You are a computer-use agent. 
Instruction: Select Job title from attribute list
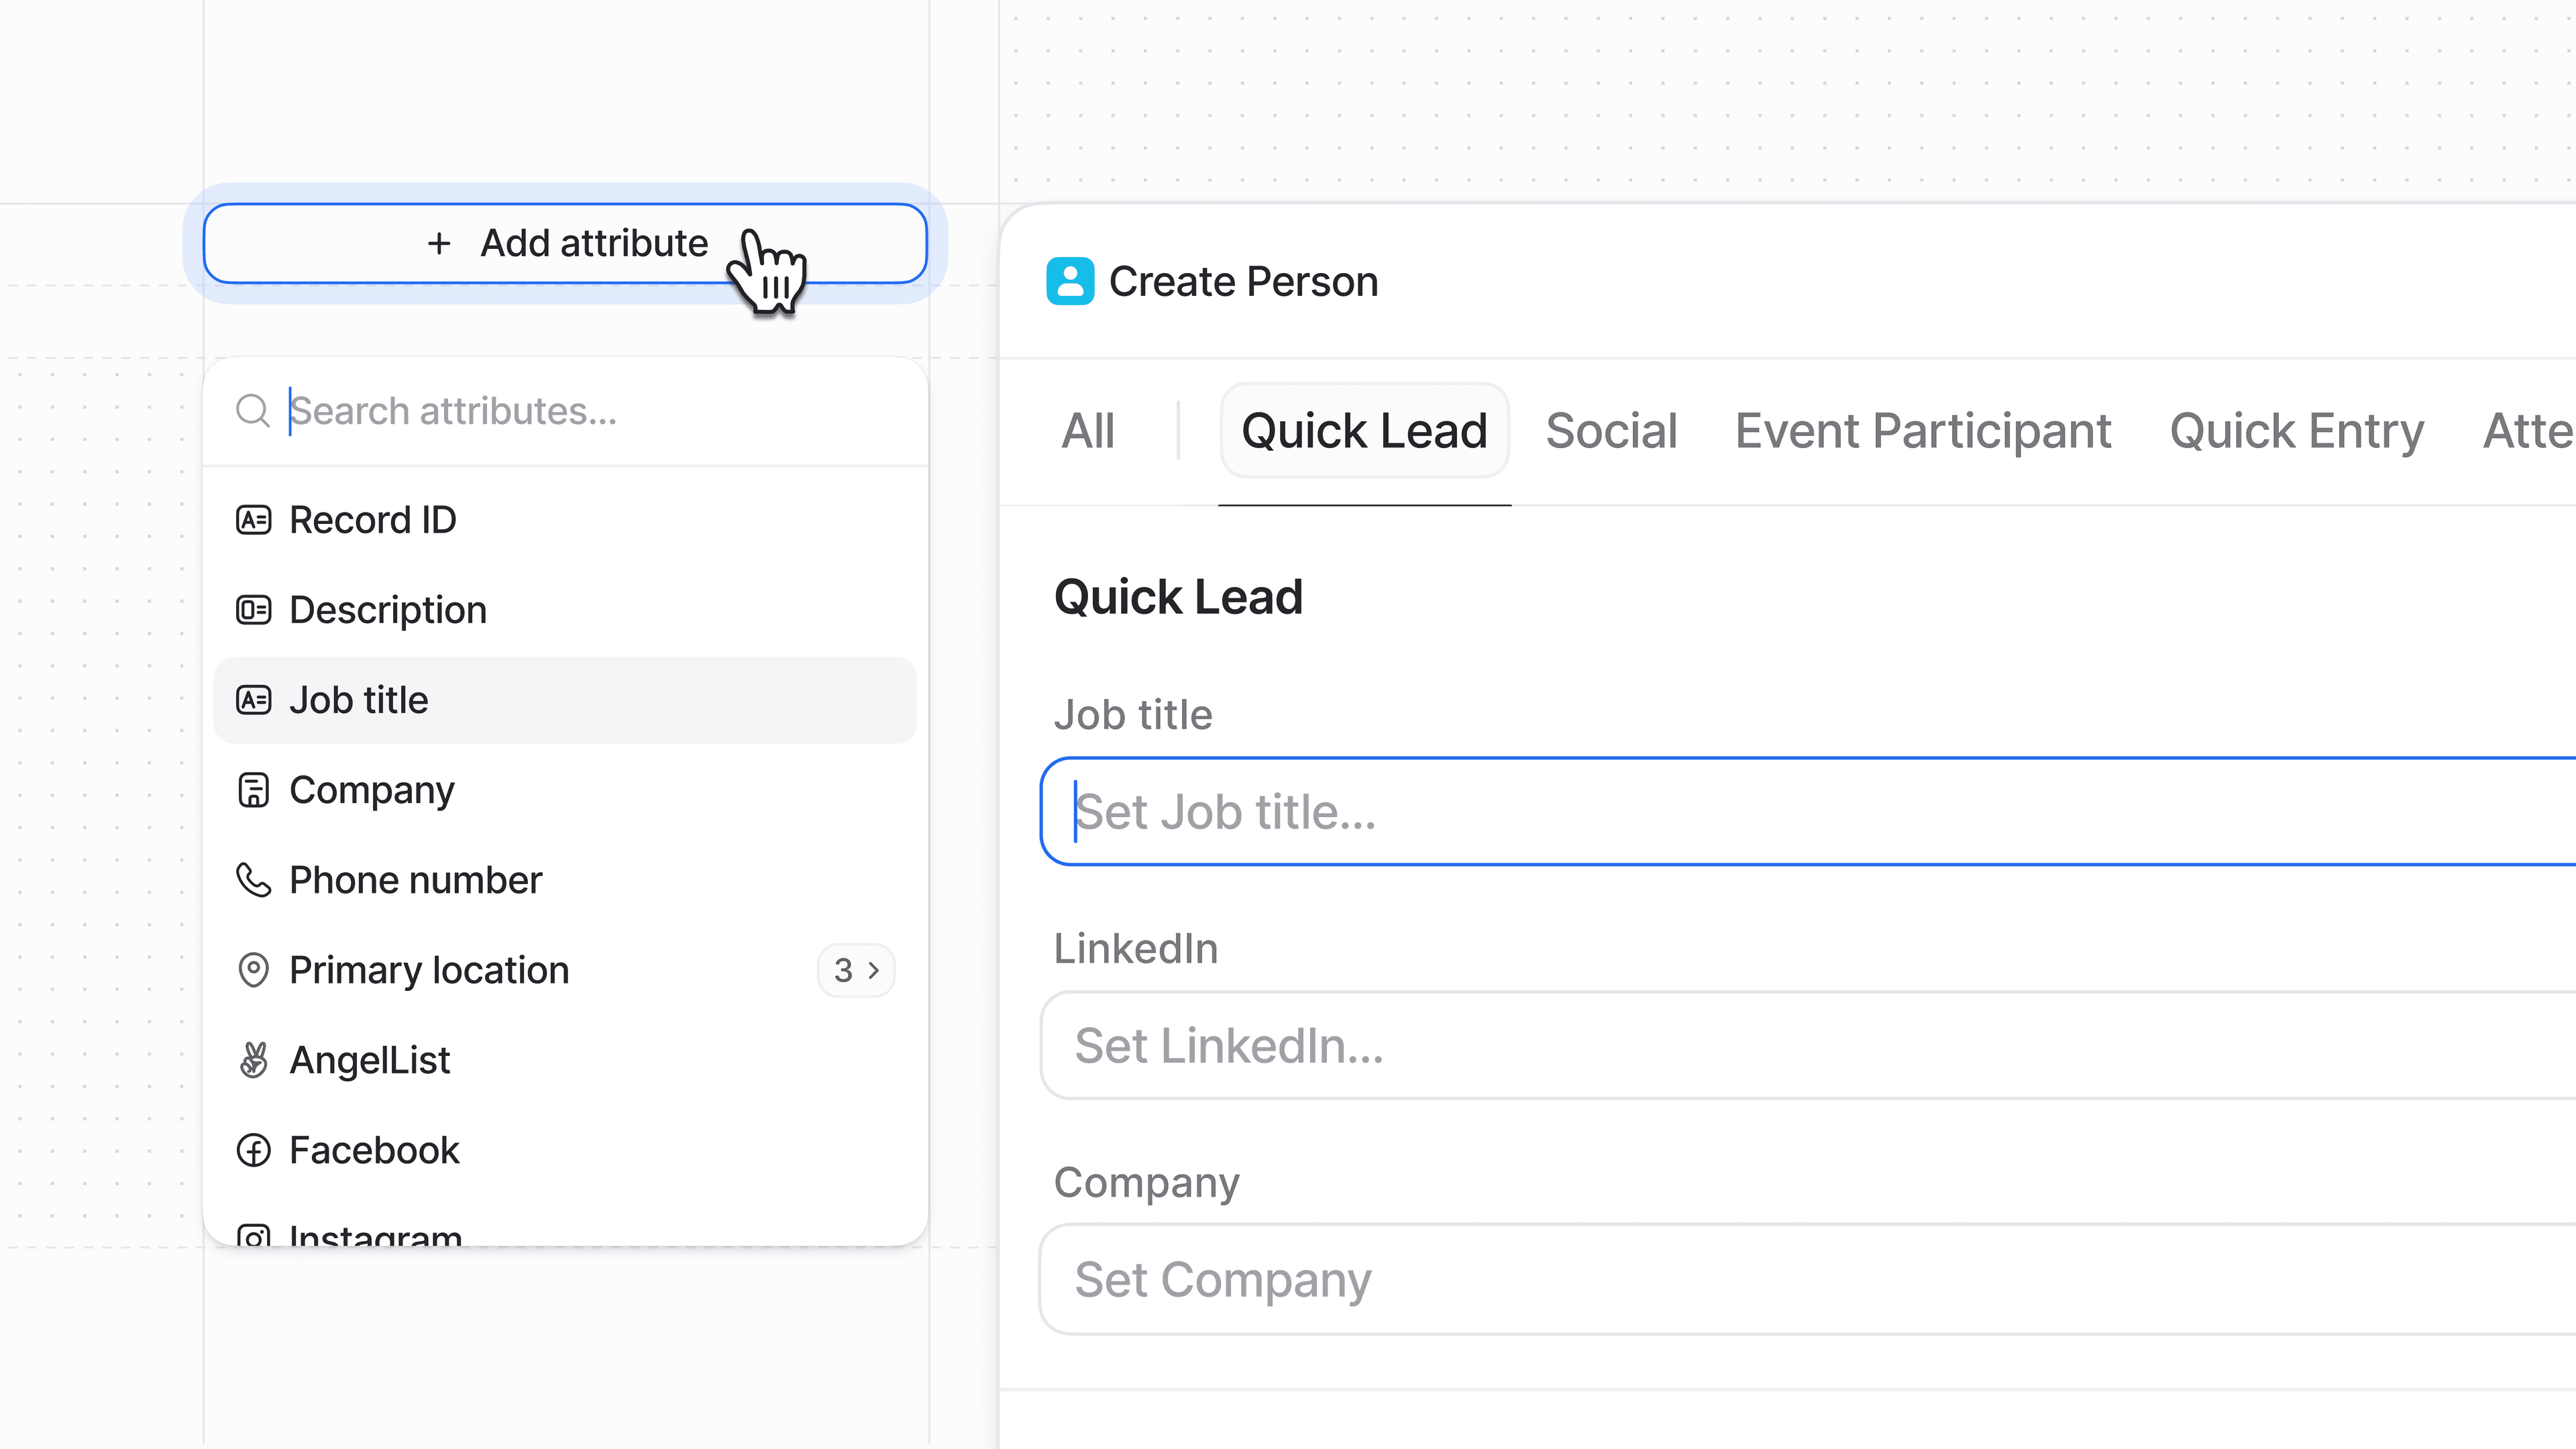[565, 700]
